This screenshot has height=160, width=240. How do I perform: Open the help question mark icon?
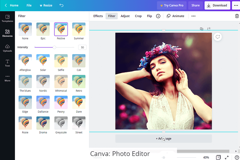pyautogui.click(x=237, y=157)
